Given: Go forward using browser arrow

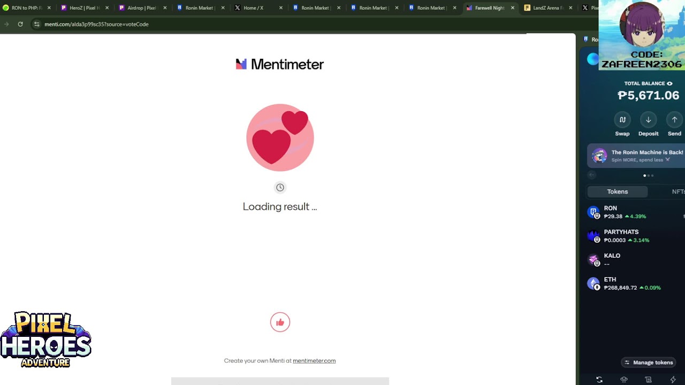Looking at the screenshot, I should pyautogui.click(x=6, y=24).
